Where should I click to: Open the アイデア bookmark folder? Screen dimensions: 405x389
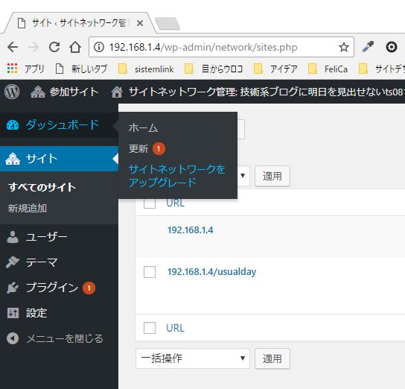(275, 69)
